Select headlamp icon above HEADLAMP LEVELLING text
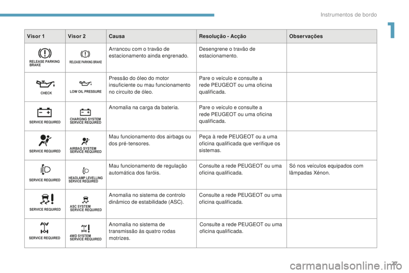 click(86, 171)
